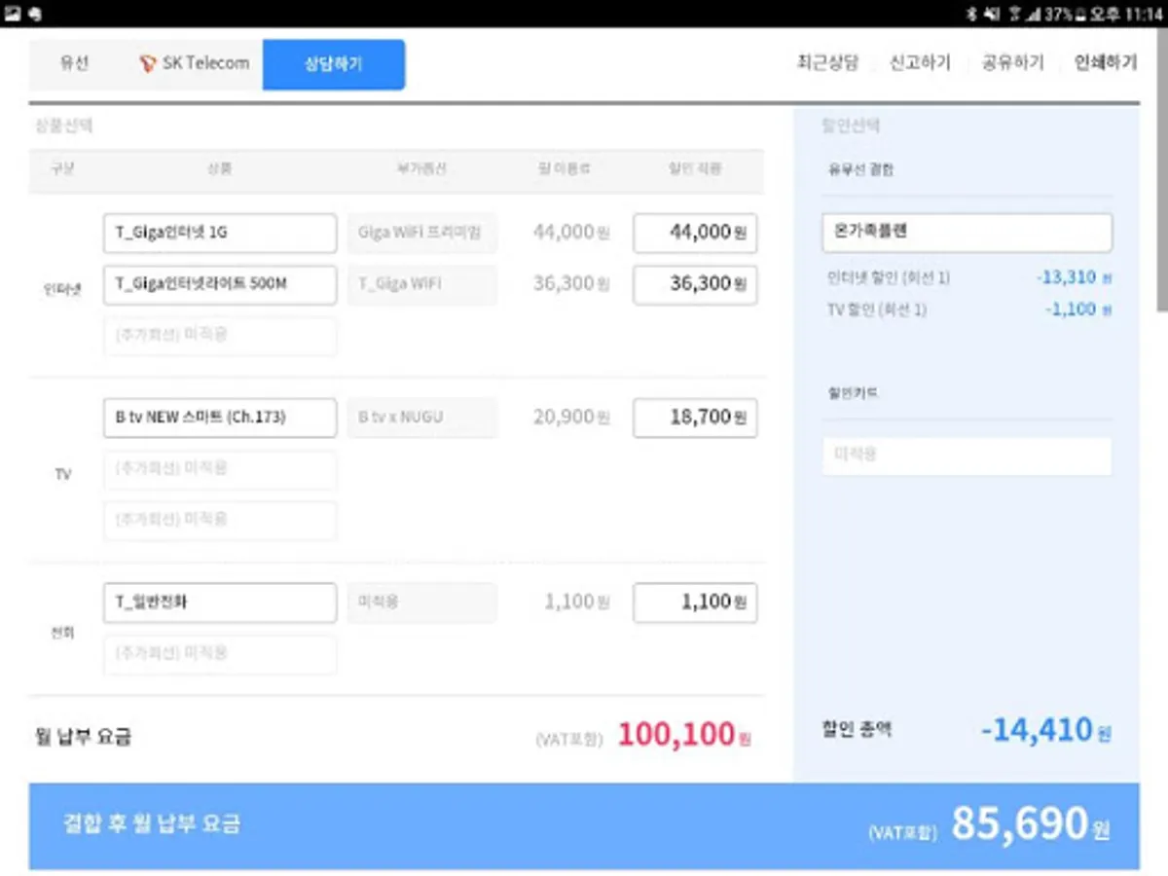Open 최근상담 recent consultations
1168x876 pixels.
(827, 63)
